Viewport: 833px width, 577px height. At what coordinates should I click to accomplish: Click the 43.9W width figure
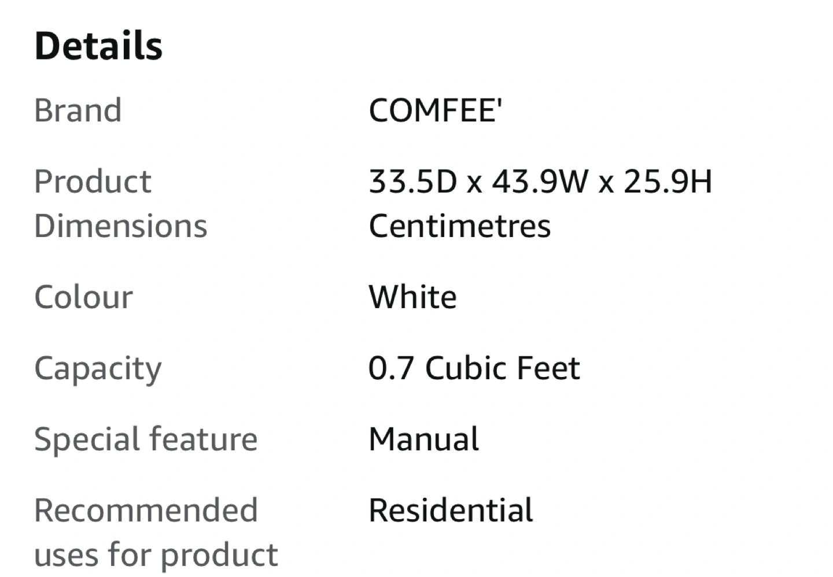(539, 182)
